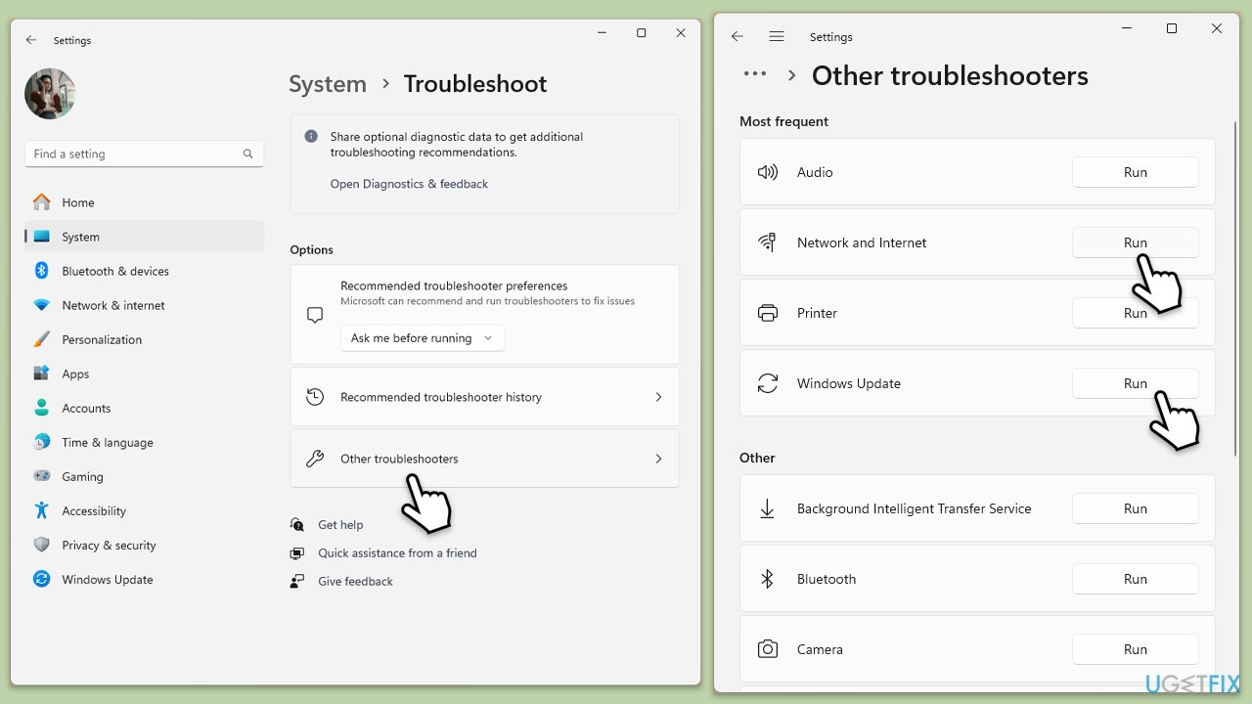This screenshot has height=704, width=1252.
Task: Open Bluetooth & devices settings
Action: pos(144,271)
